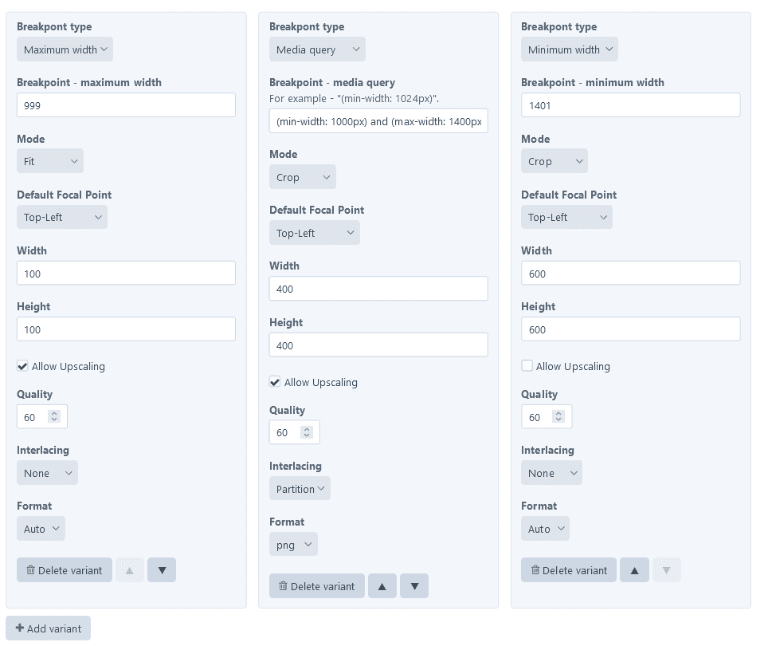This screenshot has height=646, width=772.
Task: Move the Media query variant down
Action: [x=414, y=586]
